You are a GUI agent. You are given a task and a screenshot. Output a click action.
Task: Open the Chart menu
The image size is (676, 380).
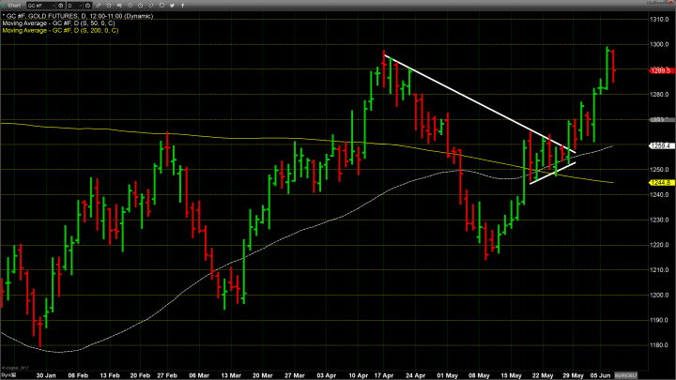[x=16, y=6]
